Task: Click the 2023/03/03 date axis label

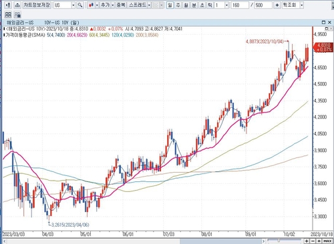Action: click(13, 234)
